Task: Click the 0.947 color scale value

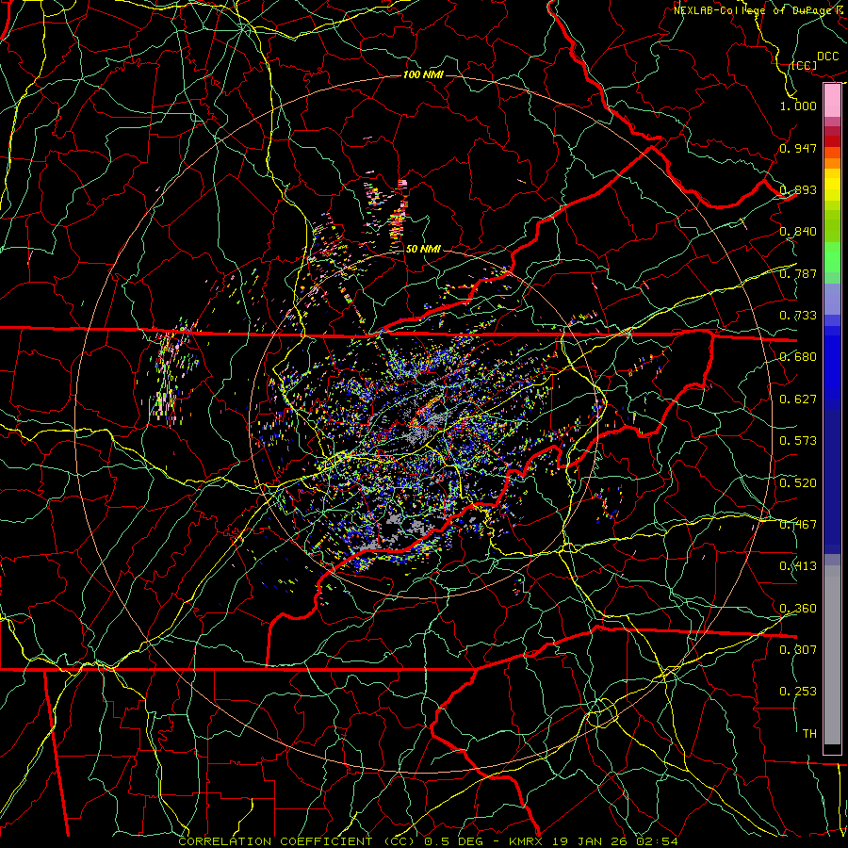Action: coord(798,148)
